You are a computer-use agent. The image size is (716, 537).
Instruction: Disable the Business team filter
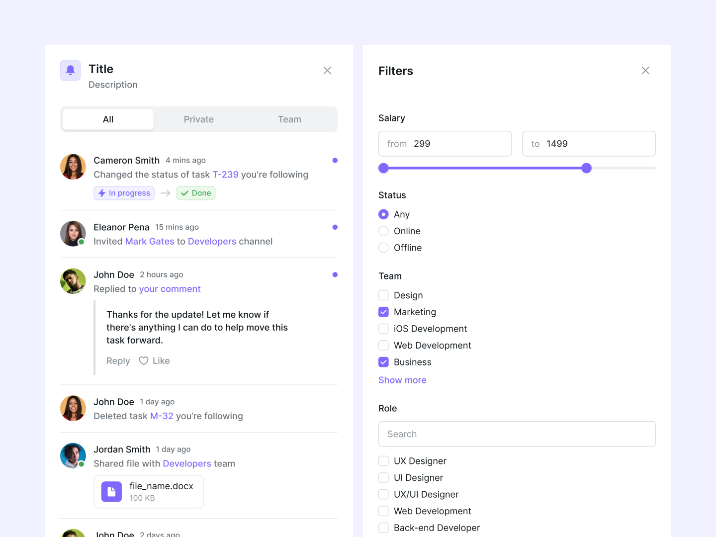[x=383, y=362]
